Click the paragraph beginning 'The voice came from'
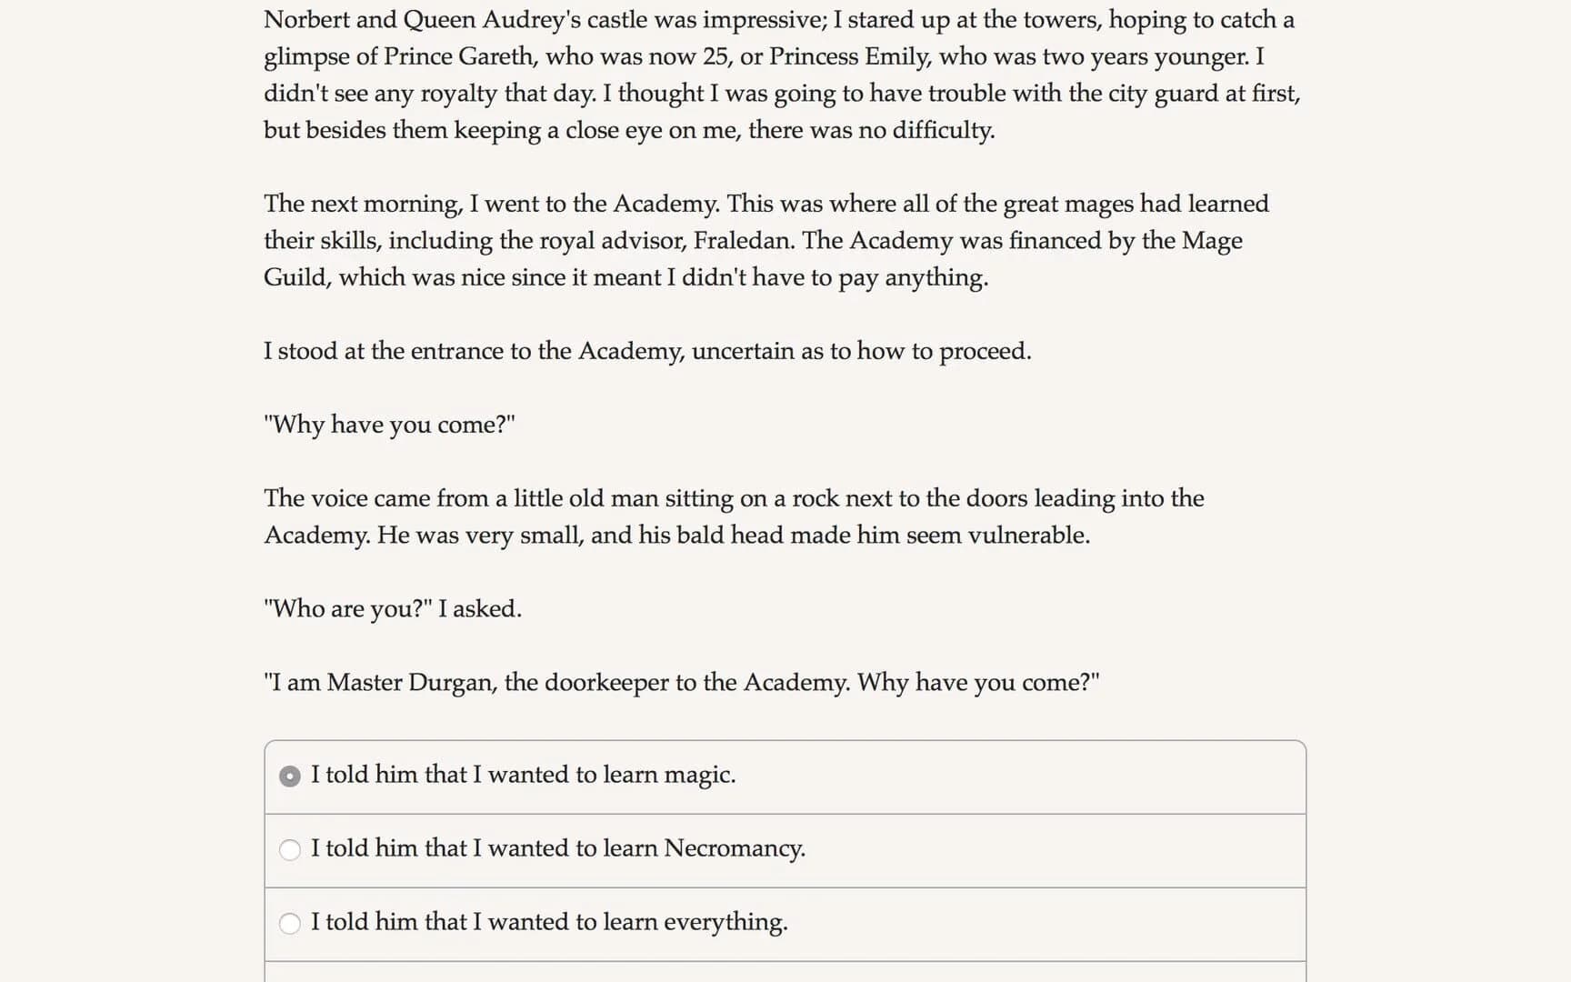Screen dimensions: 1571x982 click(x=733, y=516)
